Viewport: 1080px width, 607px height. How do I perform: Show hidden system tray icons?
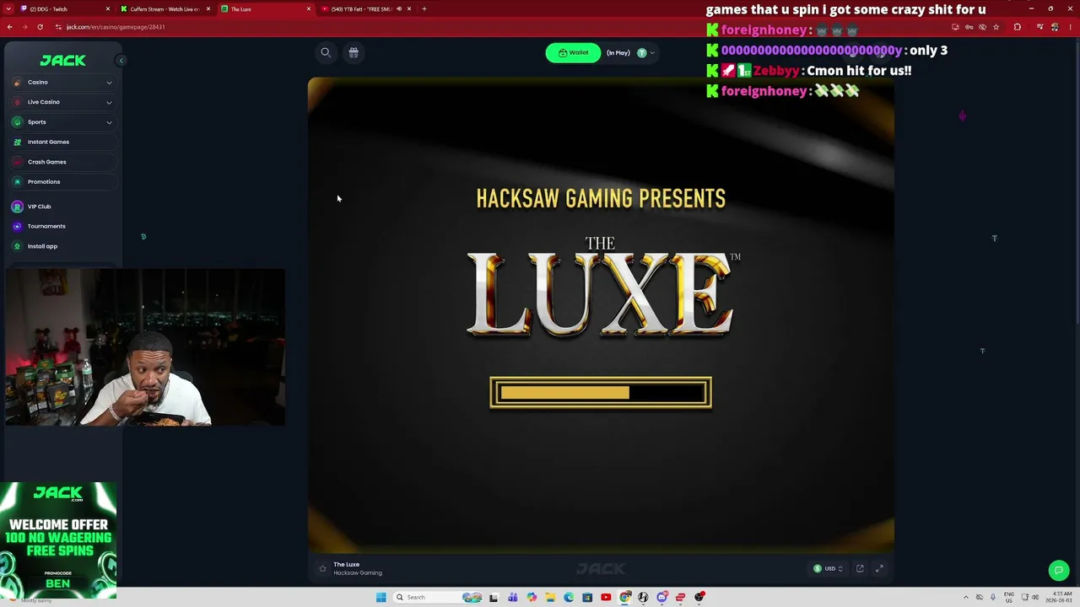[966, 598]
